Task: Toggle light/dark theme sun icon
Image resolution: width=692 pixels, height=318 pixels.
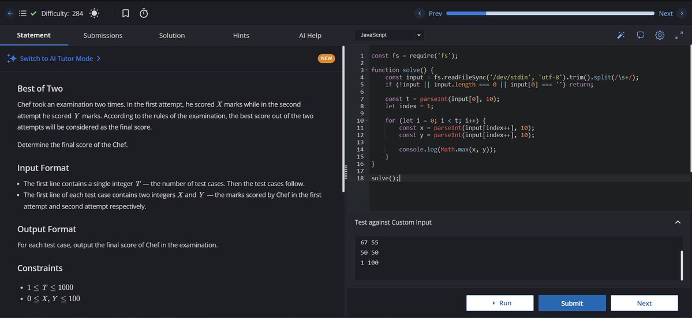Action: [x=94, y=14]
